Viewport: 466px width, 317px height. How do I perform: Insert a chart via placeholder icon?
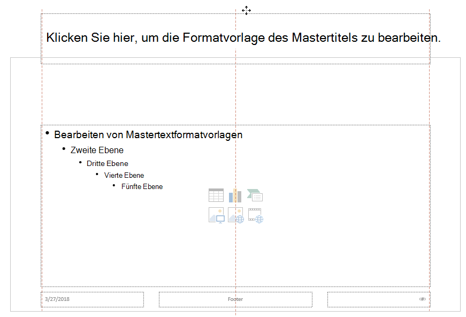tap(235, 195)
